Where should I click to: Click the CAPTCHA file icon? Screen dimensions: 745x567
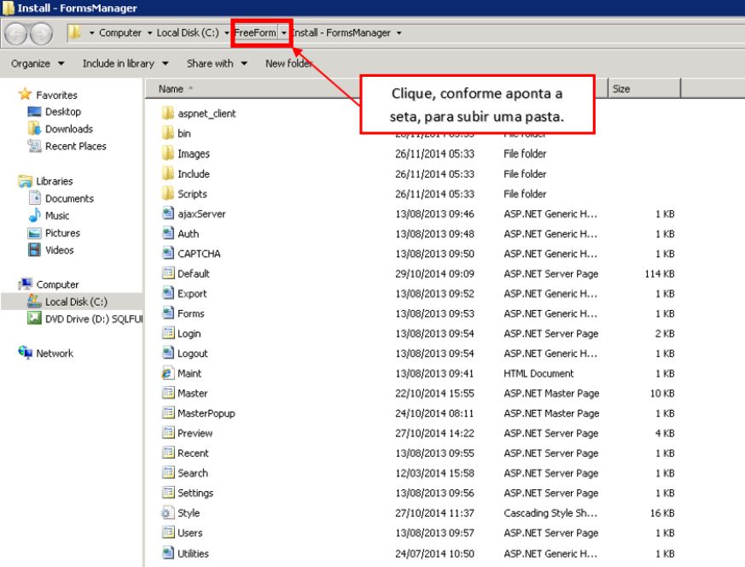pos(168,254)
